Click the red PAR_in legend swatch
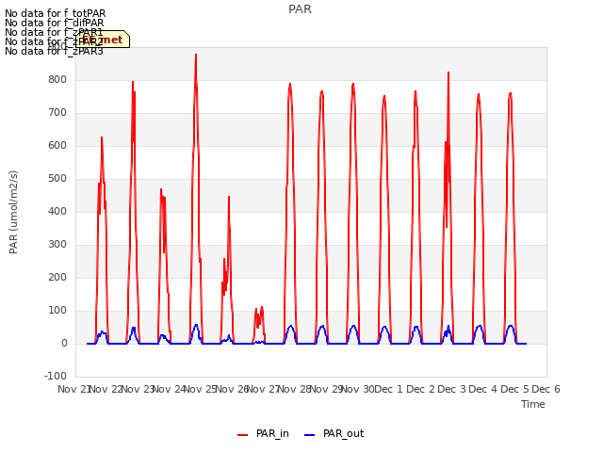This screenshot has height=452, width=603. (243, 435)
